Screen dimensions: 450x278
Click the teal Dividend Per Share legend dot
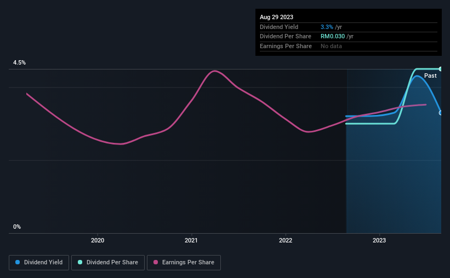[80, 263]
